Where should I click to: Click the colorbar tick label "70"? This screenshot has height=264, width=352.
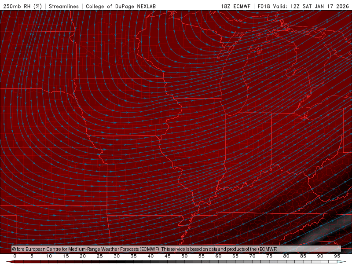[x=252, y=256]
